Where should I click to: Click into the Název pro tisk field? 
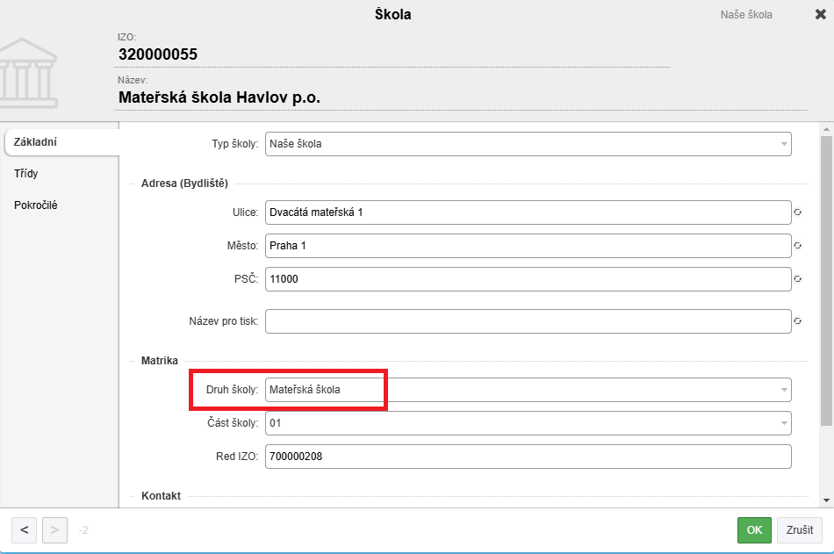coord(528,321)
